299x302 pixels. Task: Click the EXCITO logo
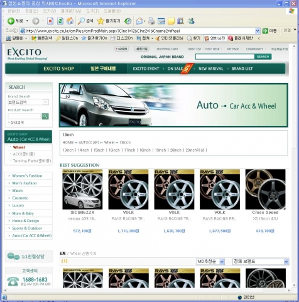pos(24,52)
